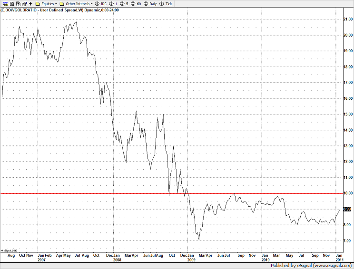This screenshot has width=354, height=269.
Task: Expand the Other Intervals dropdown arrow
Action: (92, 4)
